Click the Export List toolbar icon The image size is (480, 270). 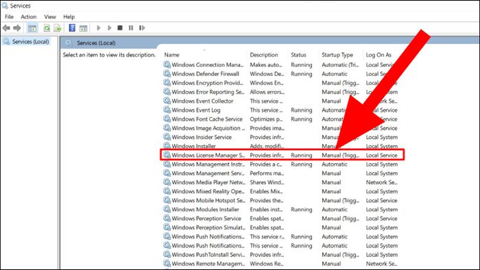58,28
